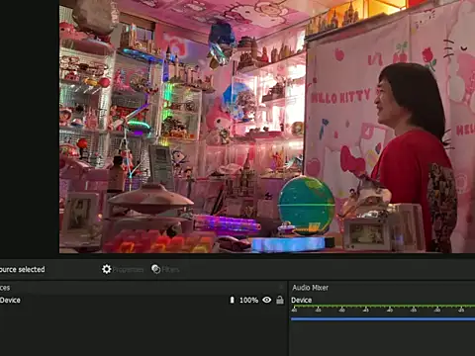Click the Audio Mixer panel title
This screenshot has height=356, width=475.
click(310, 288)
